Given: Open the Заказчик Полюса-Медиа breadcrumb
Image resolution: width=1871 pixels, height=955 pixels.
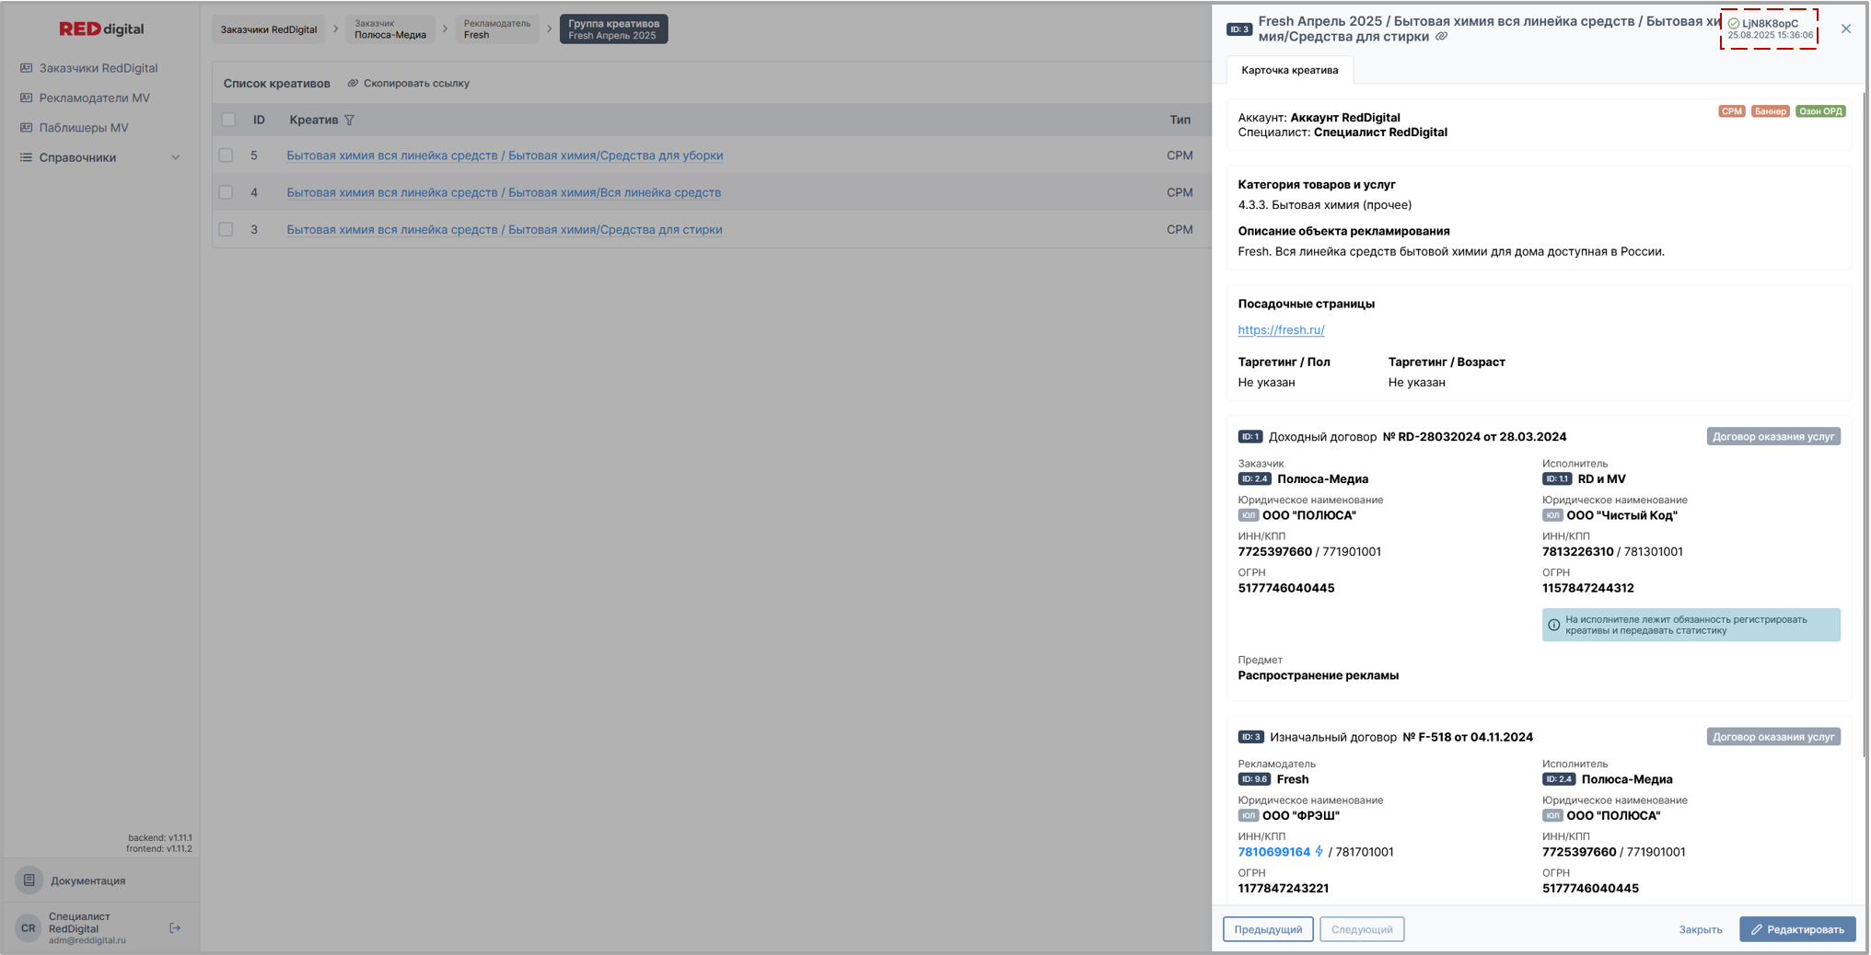Looking at the screenshot, I should click(x=390, y=29).
